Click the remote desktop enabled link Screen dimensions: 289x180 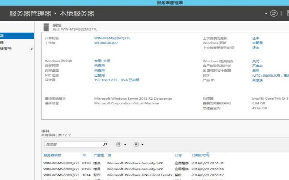coord(100,71)
